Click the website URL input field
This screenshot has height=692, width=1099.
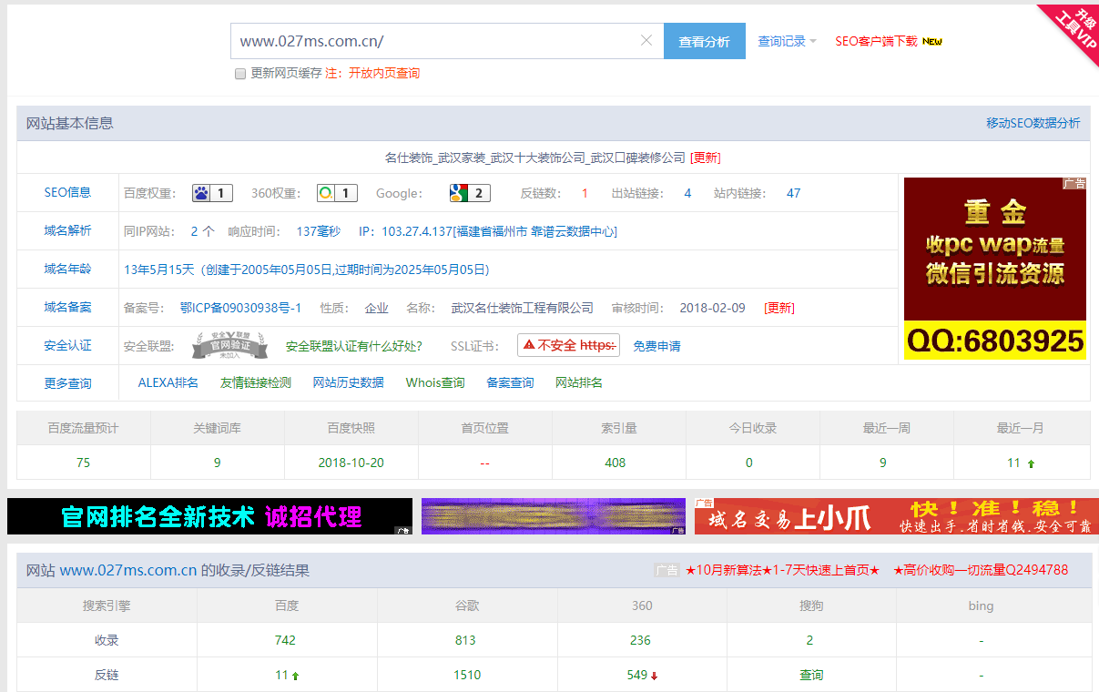point(437,41)
